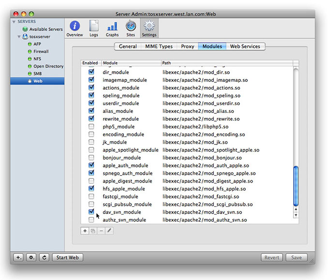The image size is (329, 280).
Task: Open the Sites compass icon
Action: 131,26
